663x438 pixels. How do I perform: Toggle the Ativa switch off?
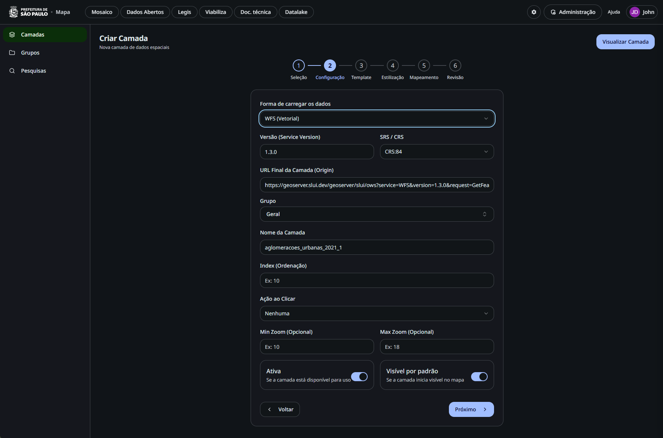(x=359, y=377)
